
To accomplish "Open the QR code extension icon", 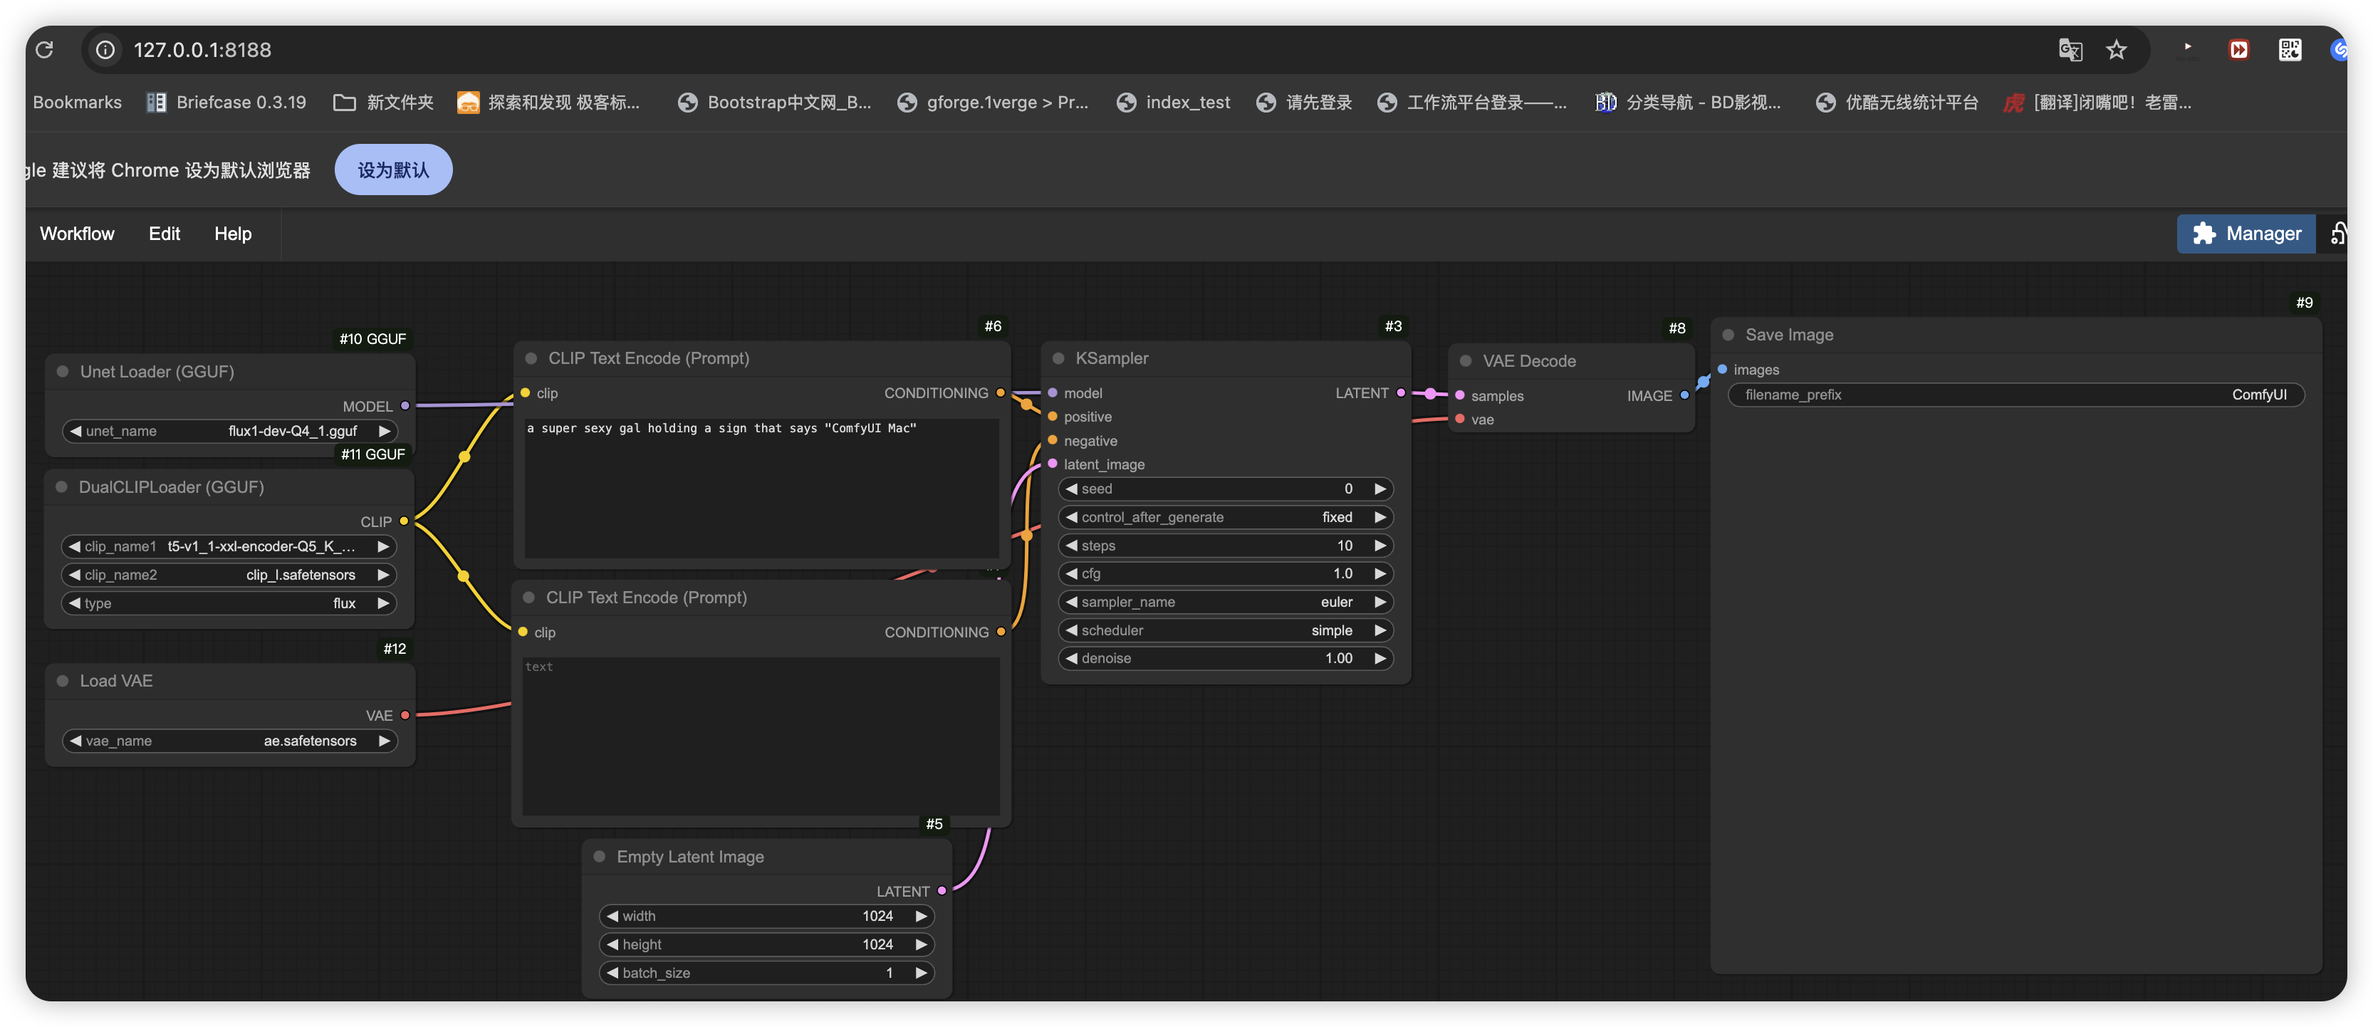I will (x=2289, y=50).
